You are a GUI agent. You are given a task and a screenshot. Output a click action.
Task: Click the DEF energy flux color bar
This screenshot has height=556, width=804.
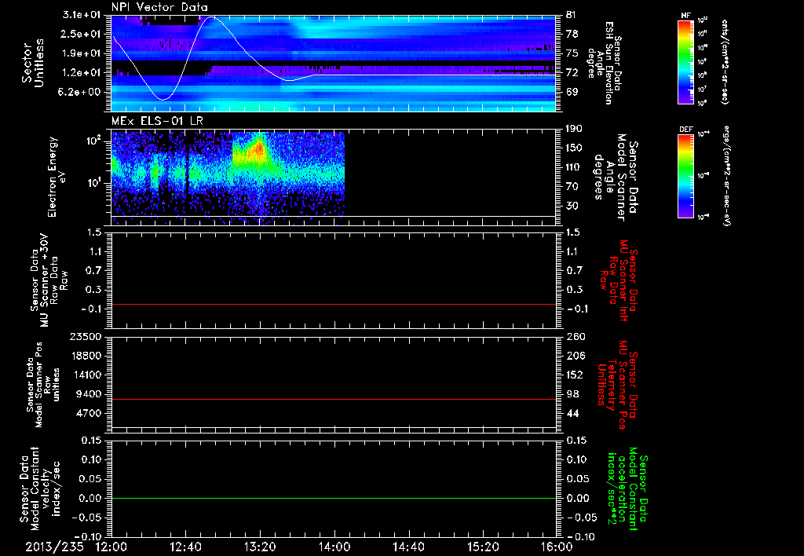pos(686,176)
